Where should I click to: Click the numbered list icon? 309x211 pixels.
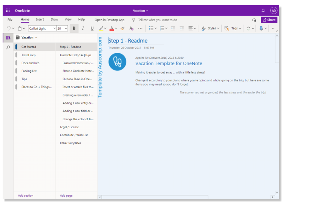162,28
